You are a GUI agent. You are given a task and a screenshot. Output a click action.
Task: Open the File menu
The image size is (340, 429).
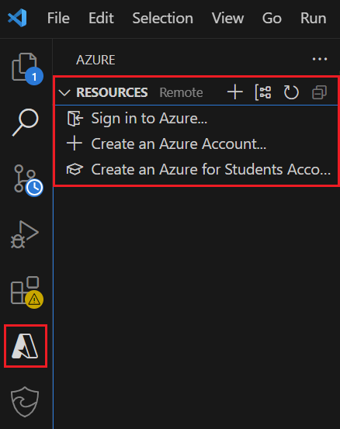(x=58, y=19)
